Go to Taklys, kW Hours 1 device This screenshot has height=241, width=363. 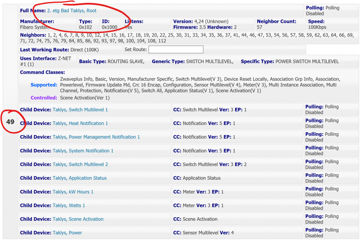(x=73, y=192)
